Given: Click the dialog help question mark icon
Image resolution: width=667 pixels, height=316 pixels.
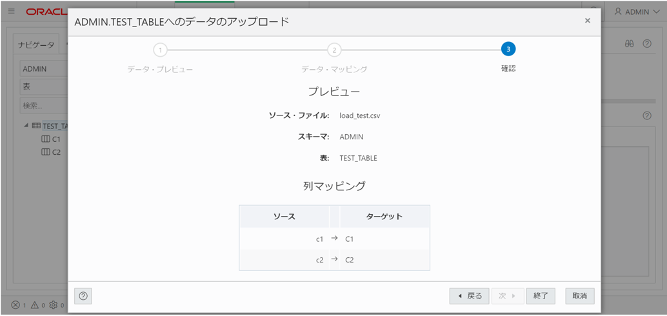Looking at the screenshot, I should pyautogui.click(x=83, y=295).
